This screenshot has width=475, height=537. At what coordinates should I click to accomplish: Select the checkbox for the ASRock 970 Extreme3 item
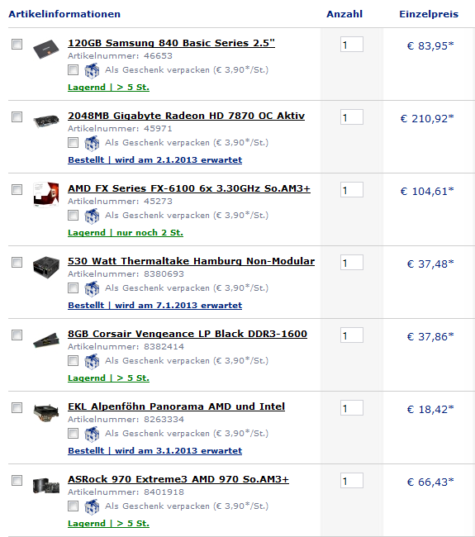point(17,481)
